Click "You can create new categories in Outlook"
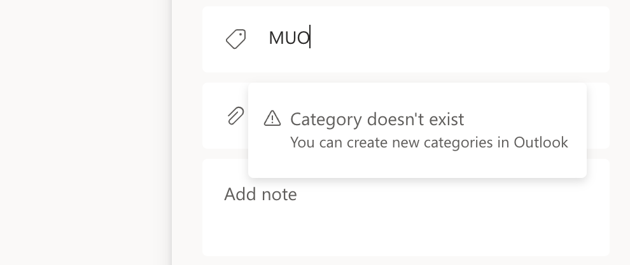Image resolution: width=630 pixels, height=265 pixels. pos(428,142)
